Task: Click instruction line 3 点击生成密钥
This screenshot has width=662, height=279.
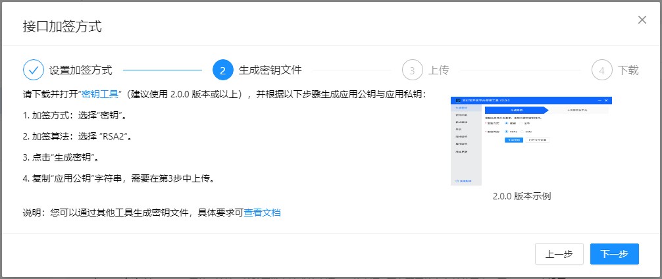Action: pos(61,157)
